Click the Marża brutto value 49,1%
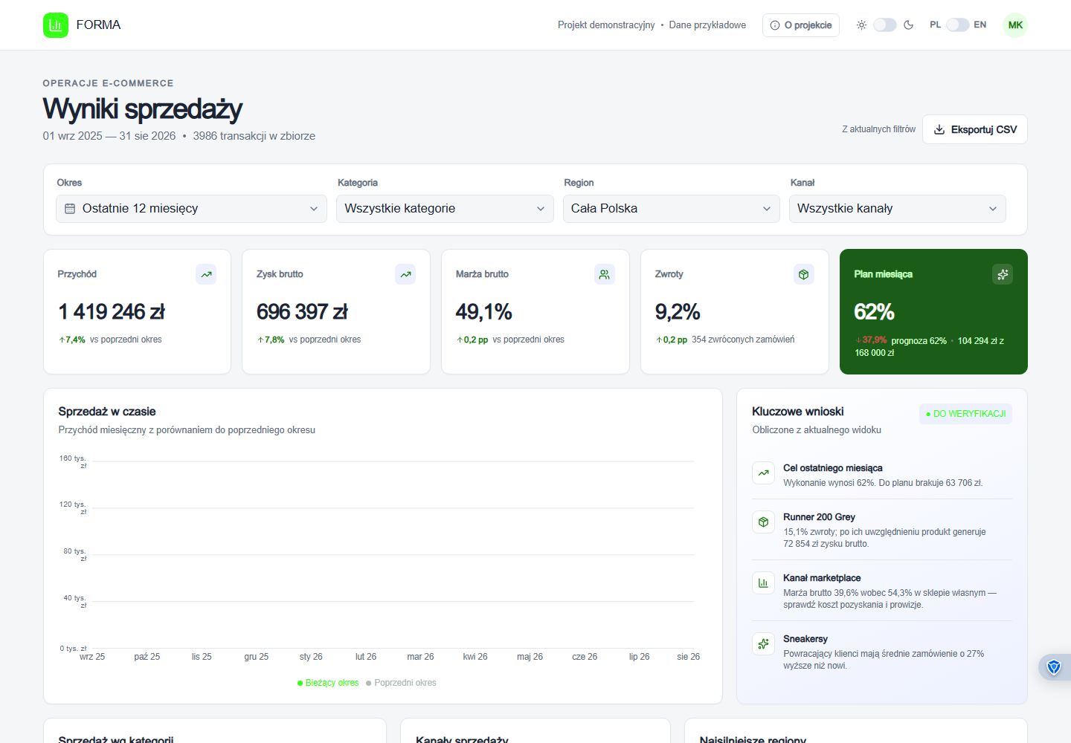Image resolution: width=1071 pixels, height=743 pixels. [484, 312]
